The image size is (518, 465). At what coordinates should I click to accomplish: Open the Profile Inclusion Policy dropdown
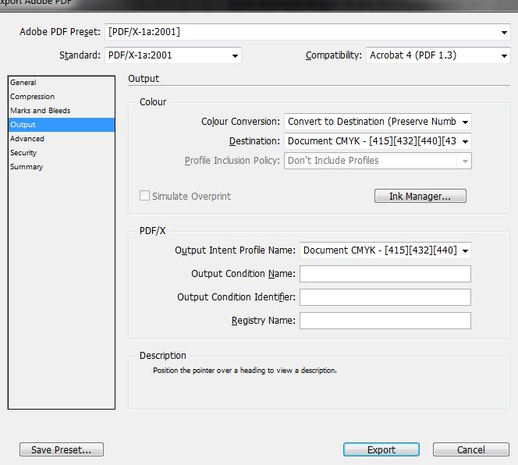tap(378, 161)
